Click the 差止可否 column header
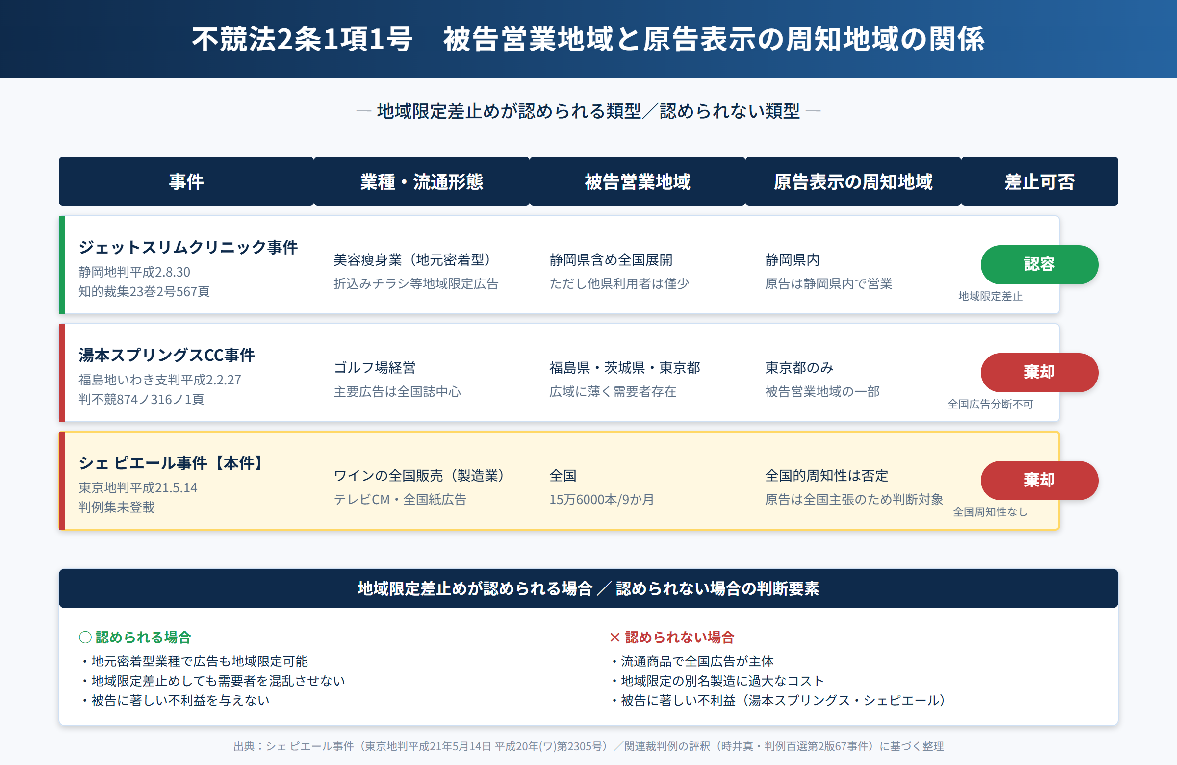 pyautogui.click(x=1039, y=181)
